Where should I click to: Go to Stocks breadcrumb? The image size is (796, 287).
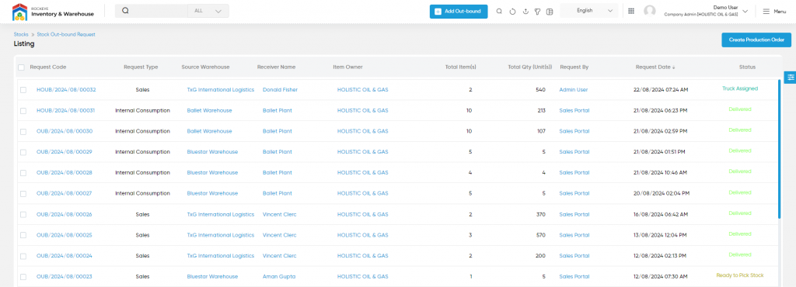point(21,34)
